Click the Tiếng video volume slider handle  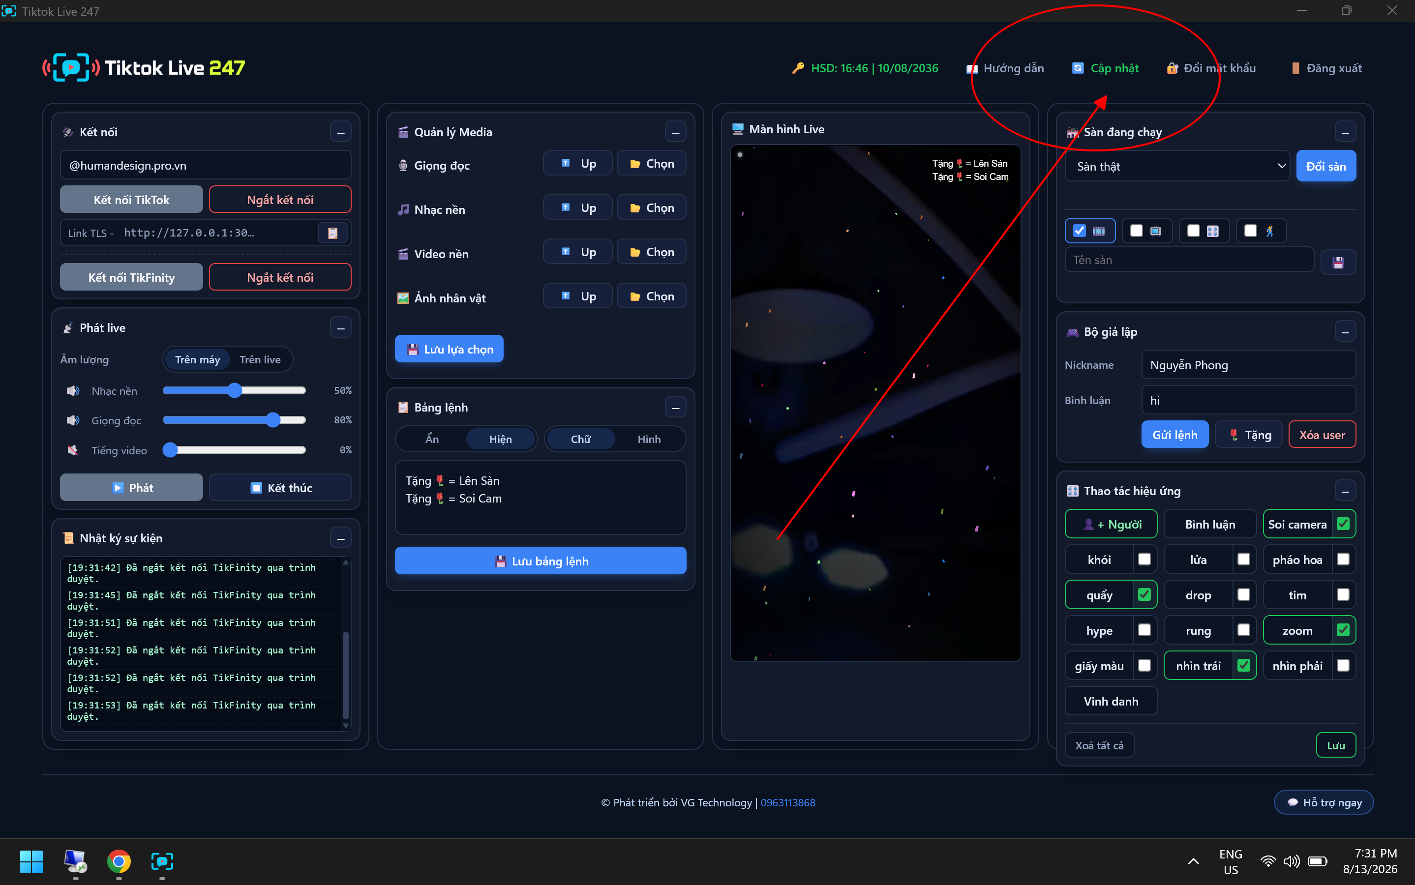click(x=170, y=449)
